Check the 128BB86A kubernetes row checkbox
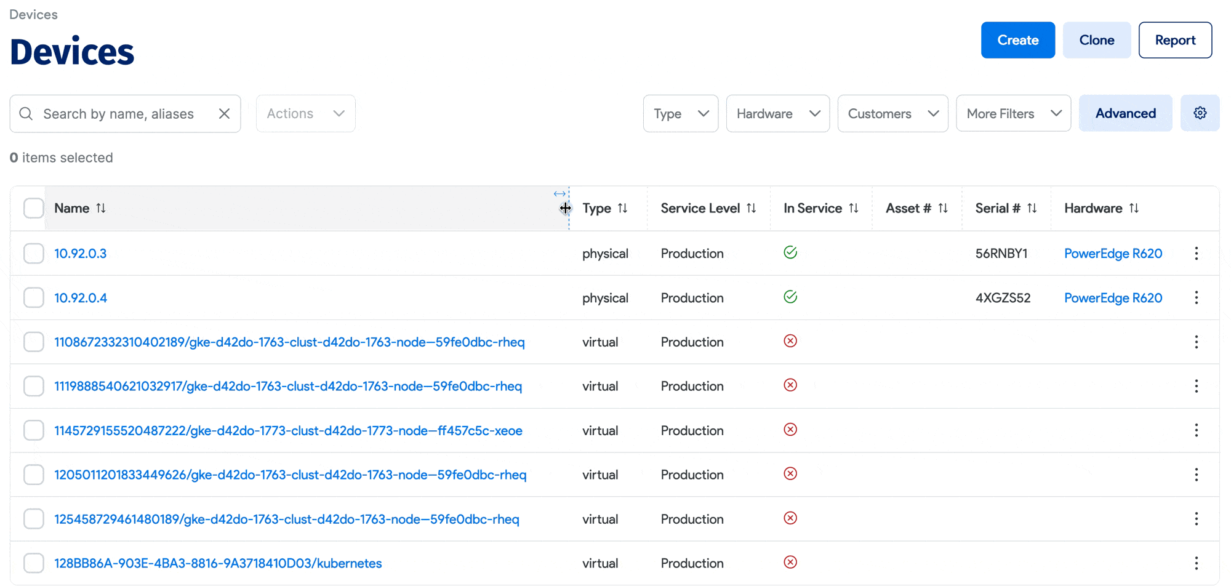Viewport: 1231px width, 586px height. [x=34, y=563]
